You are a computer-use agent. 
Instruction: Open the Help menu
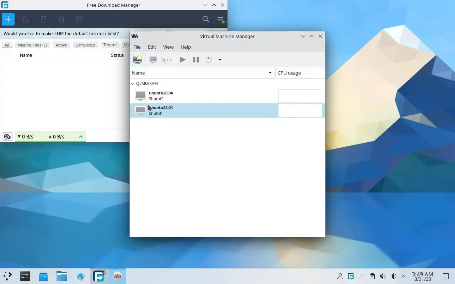186,47
